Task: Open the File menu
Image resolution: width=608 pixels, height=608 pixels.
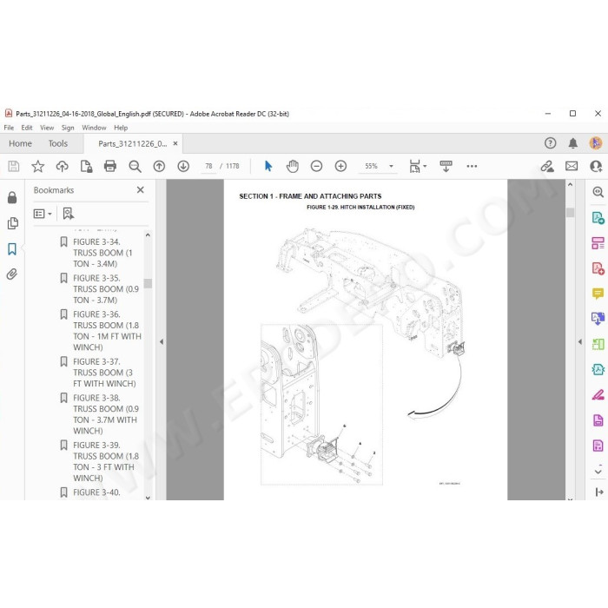Action: tap(9, 128)
